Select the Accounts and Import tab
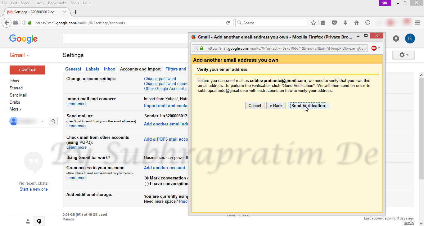 pyautogui.click(x=140, y=69)
